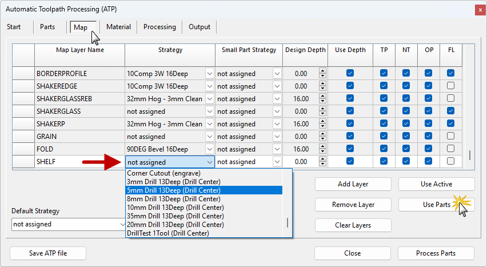Enable FL checkbox for GRAIN layer
Screen dimensions: 487x267
tap(450, 136)
